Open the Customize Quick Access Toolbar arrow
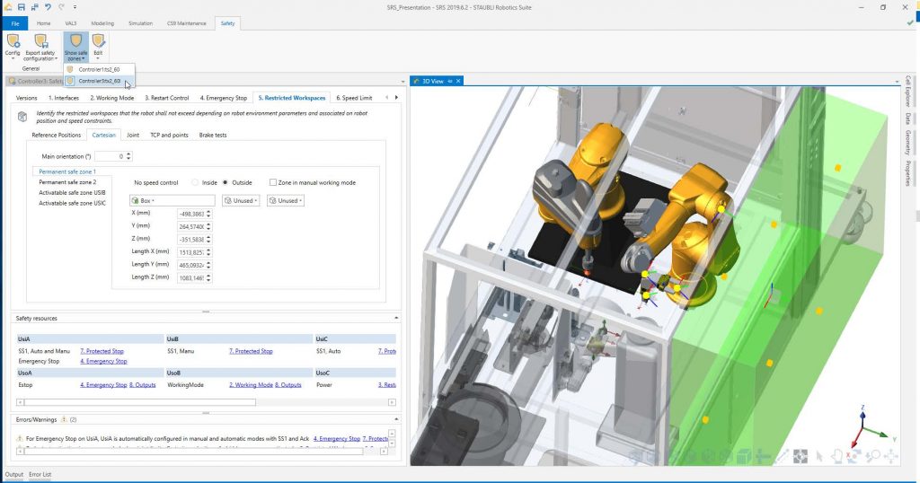The image size is (920, 483). tap(75, 7)
